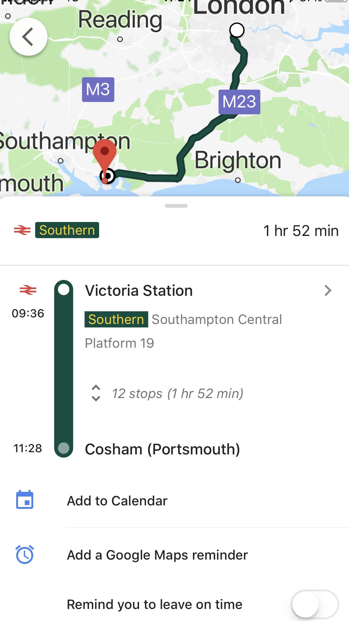Screen dimensions: 349x621
Task: Tap the white origin circle near London
Action: 237,30
